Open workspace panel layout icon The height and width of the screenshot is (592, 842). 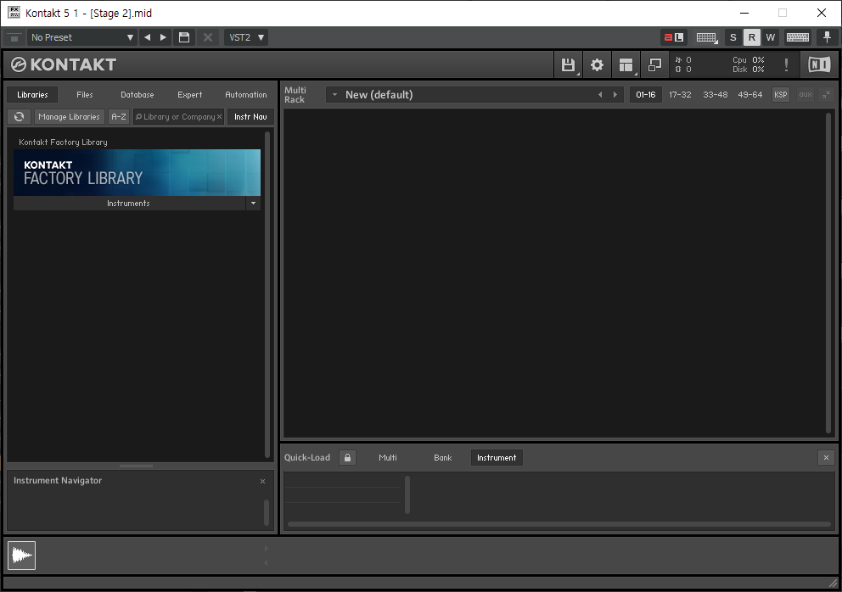[x=626, y=65]
